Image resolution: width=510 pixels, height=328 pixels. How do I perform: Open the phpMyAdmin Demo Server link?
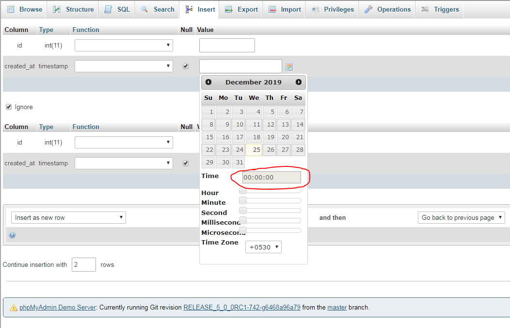tap(58, 307)
